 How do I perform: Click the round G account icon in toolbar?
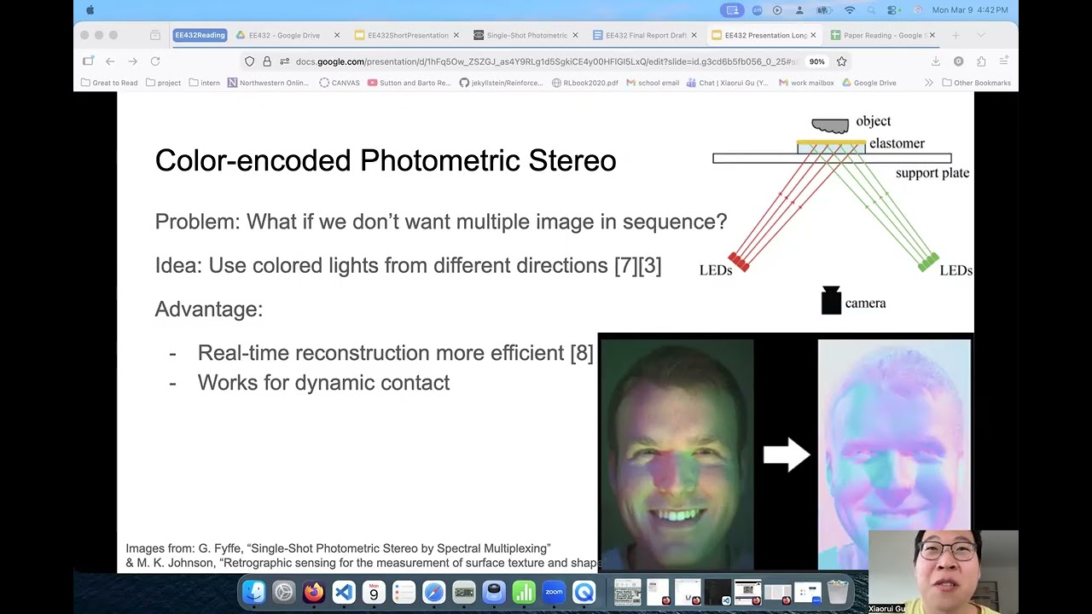959,61
